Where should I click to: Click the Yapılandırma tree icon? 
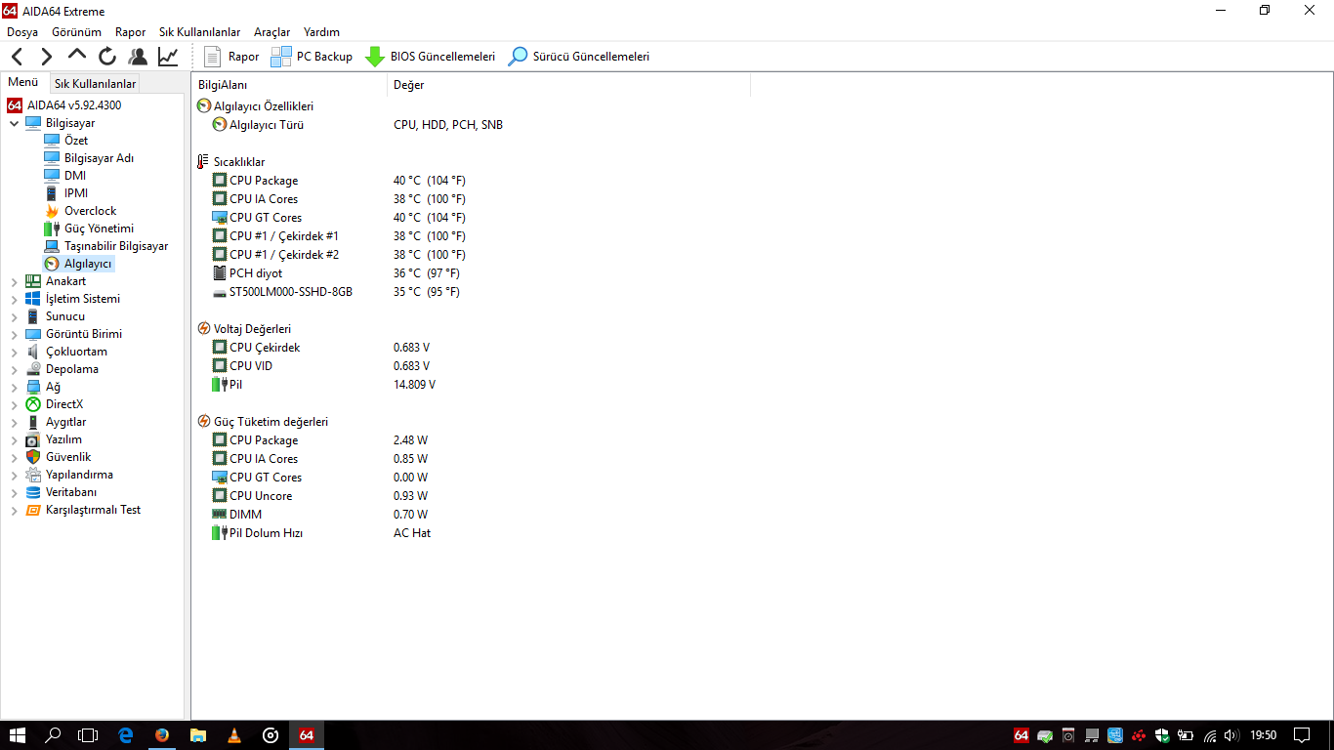[x=33, y=475]
